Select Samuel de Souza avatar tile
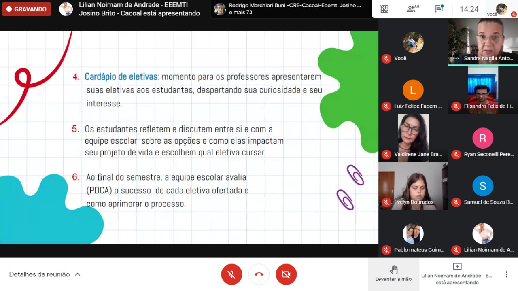The height and width of the screenshot is (291, 518). pyautogui.click(x=483, y=186)
